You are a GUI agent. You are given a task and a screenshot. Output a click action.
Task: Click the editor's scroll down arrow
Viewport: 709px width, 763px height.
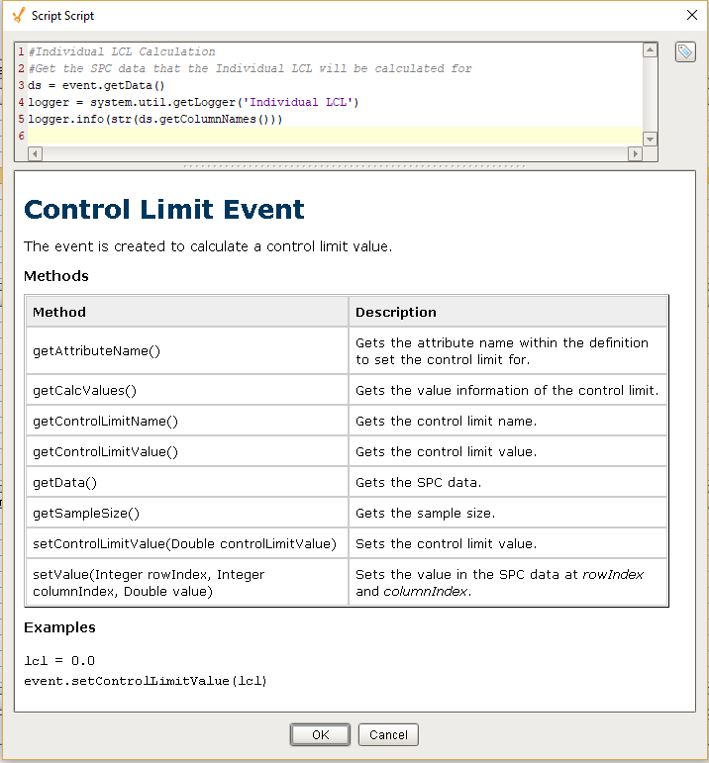650,139
